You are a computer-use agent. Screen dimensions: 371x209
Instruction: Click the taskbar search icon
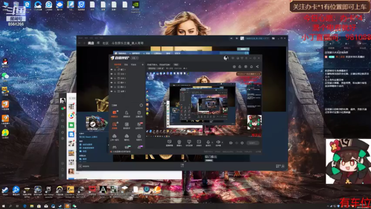[x=10, y=206]
